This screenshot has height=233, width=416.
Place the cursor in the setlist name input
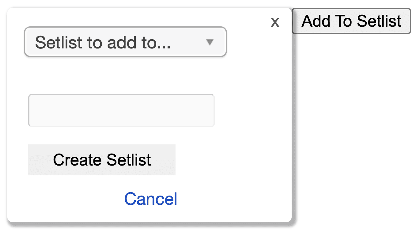(121, 110)
